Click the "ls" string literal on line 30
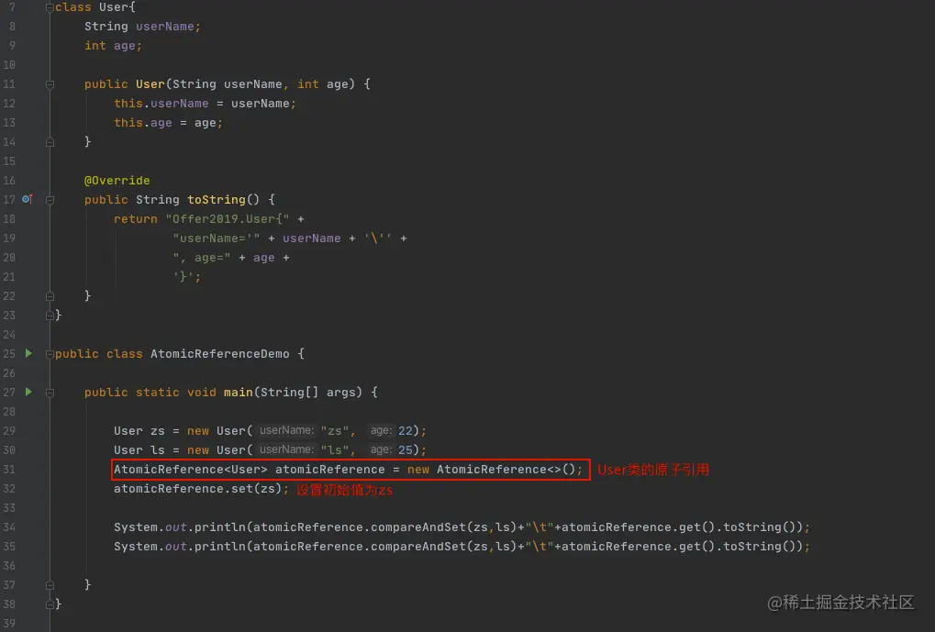The image size is (935, 632). point(335,449)
